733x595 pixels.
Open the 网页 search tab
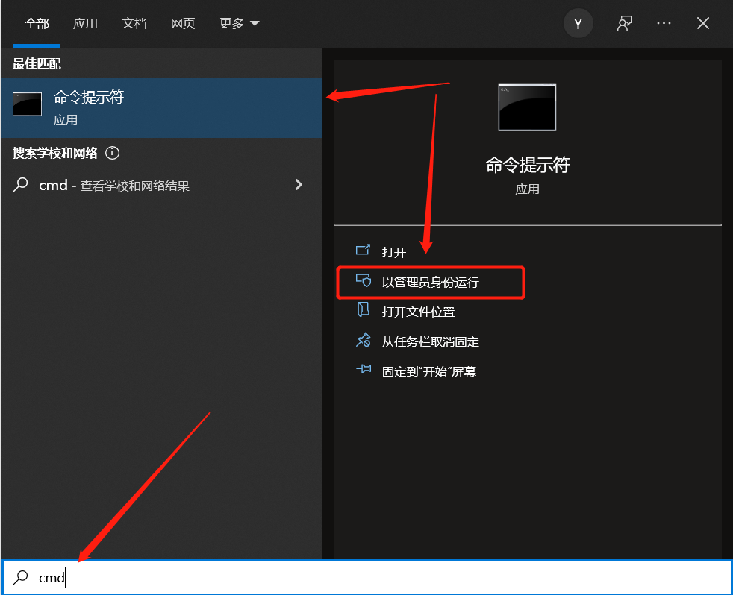[183, 23]
